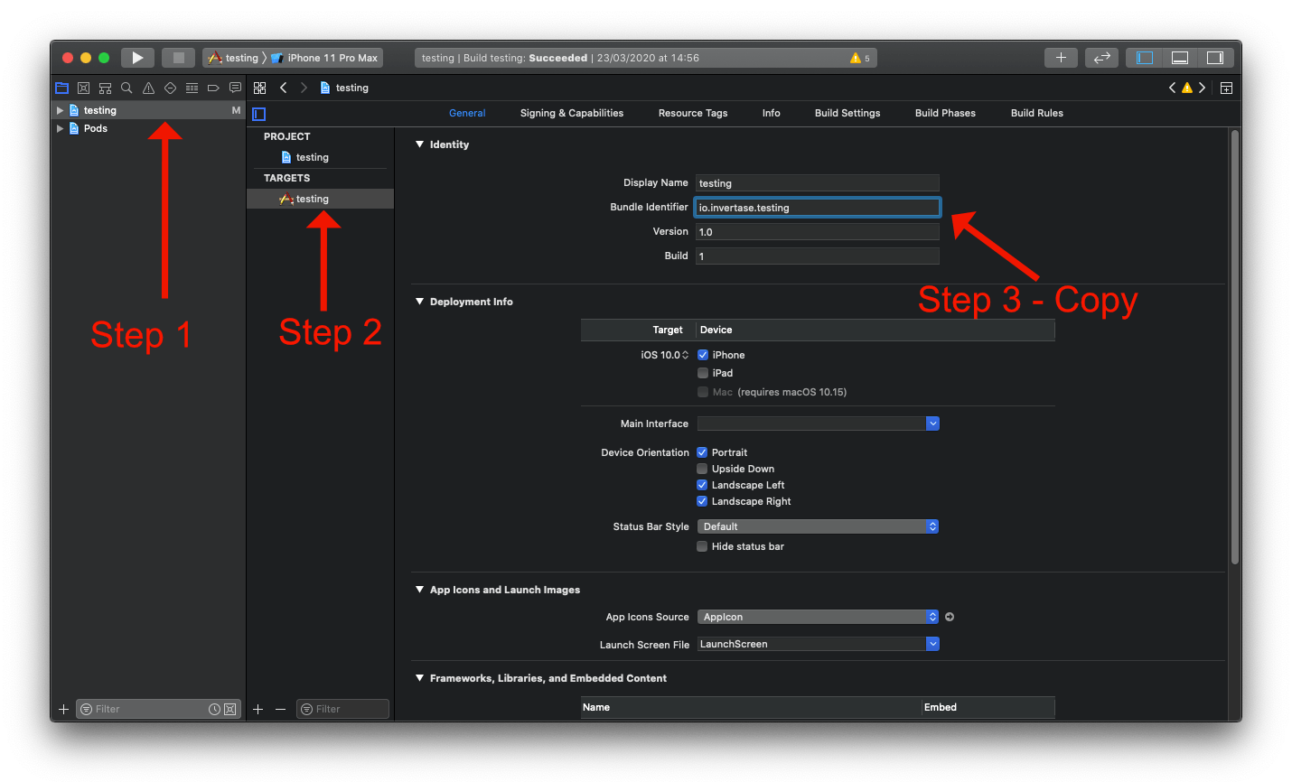Hide the left navigator panel
The width and height of the screenshot is (1292, 782).
(1145, 58)
